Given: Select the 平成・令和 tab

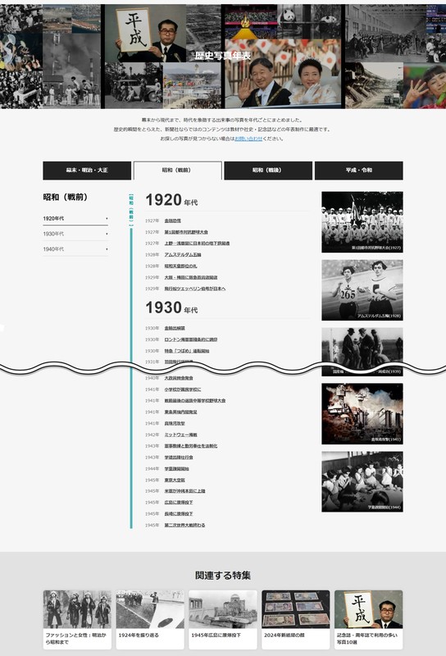Looking at the screenshot, I should click(358, 171).
